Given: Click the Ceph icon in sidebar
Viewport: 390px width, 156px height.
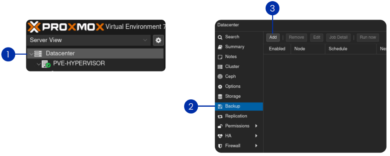Looking at the screenshot, I should (220, 76).
